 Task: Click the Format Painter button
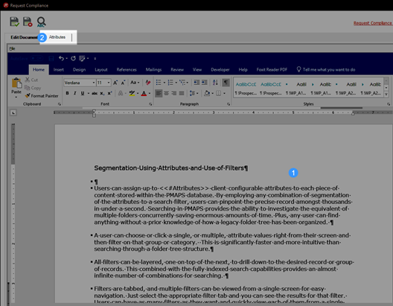click(42, 96)
